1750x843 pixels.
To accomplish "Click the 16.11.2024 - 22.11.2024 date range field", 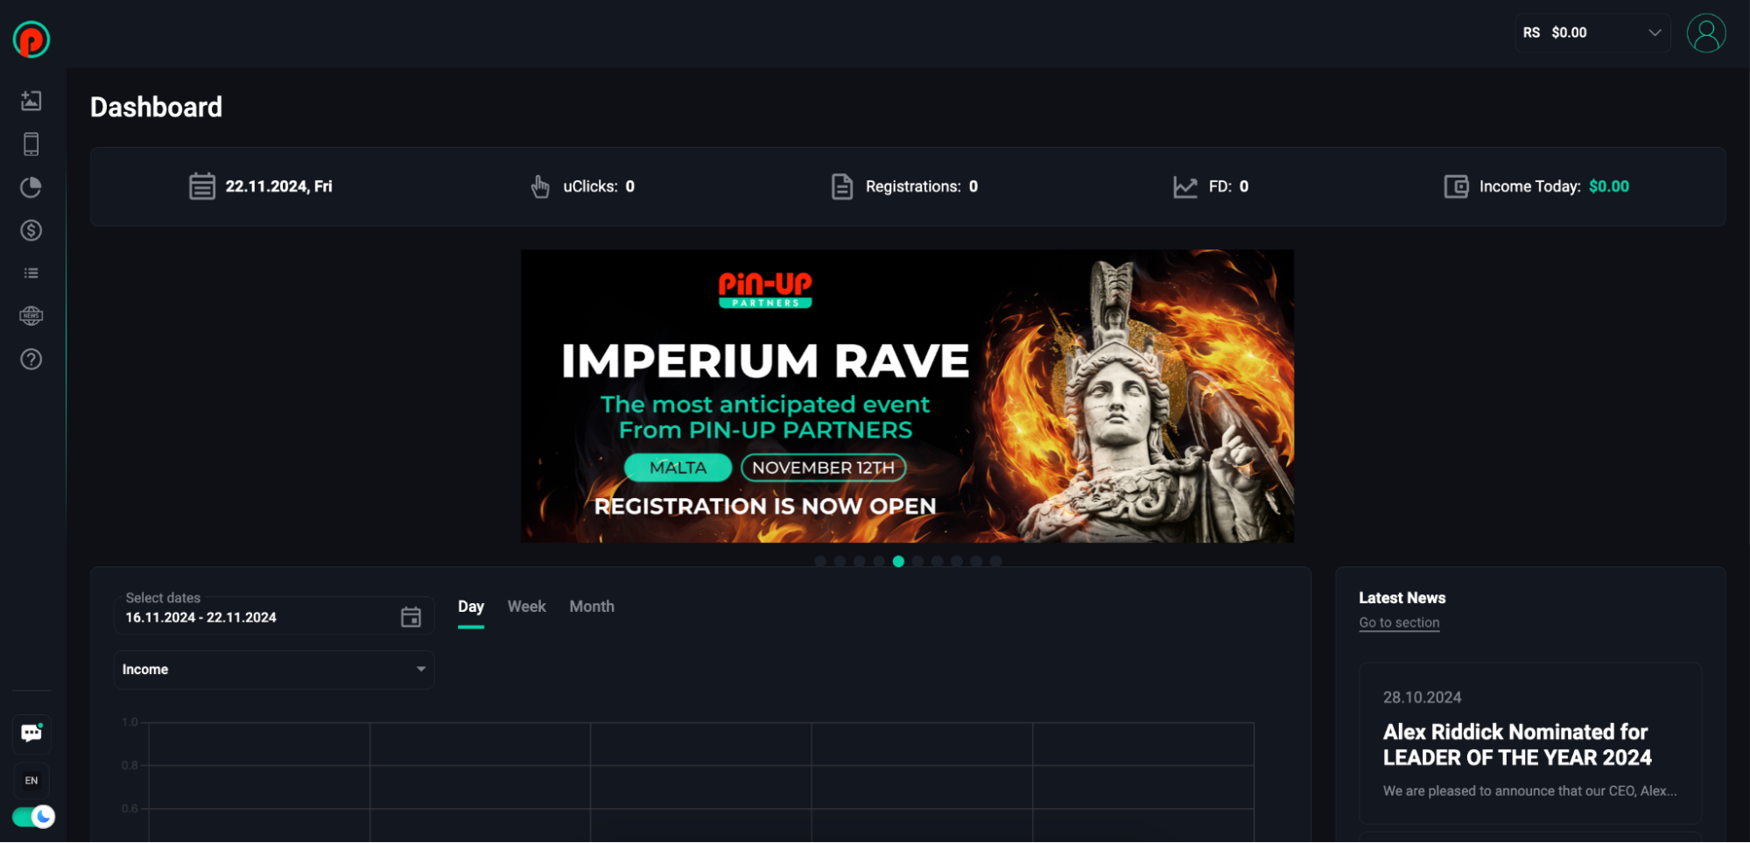I will [x=274, y=616].
